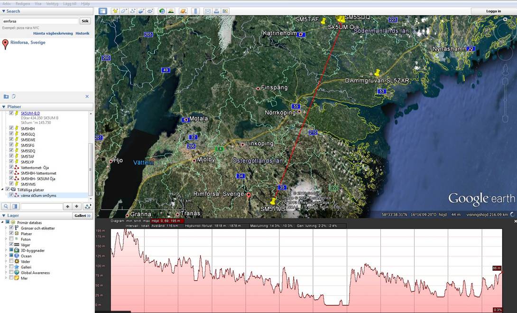Click the north compass N indicator
The width and height of the screenshot is (517, 313).
[505, 19]
